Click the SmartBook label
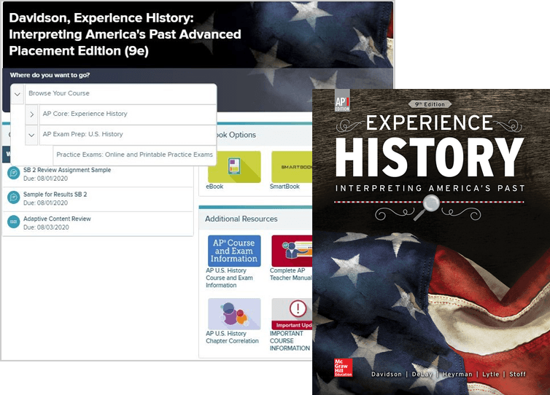 click(284, 187)
